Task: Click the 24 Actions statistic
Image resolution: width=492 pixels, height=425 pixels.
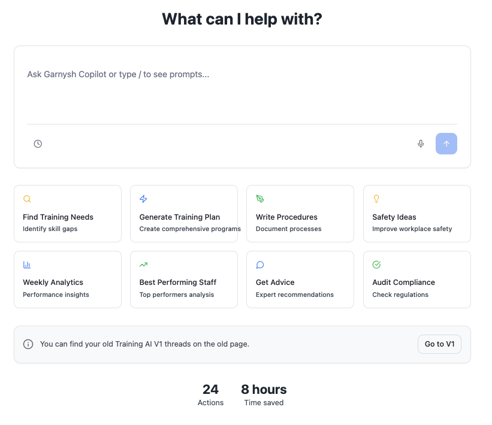Action: click(x=210, y=395)
